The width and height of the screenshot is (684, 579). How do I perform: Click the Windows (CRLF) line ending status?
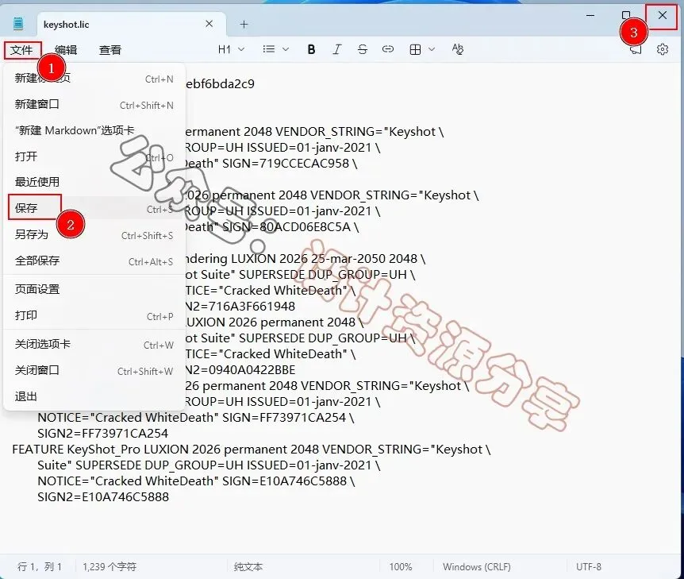pos(477,567)
